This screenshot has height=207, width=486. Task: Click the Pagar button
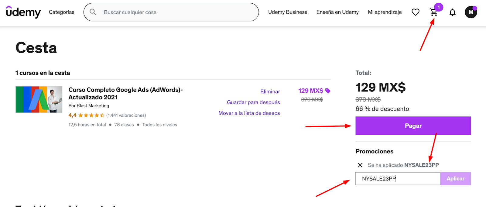click(x=413, y=126)
